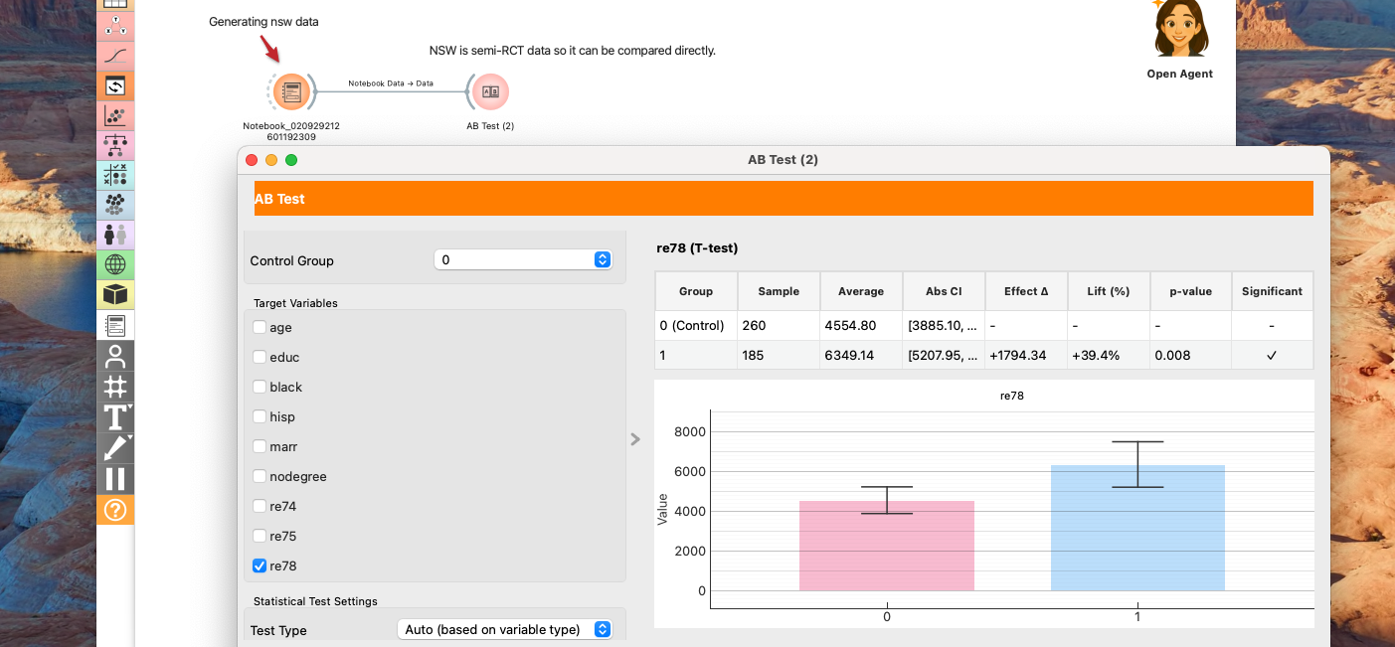Open the Control Group dropdown
Screen dimensions: 1395x647
pos(523,259)
